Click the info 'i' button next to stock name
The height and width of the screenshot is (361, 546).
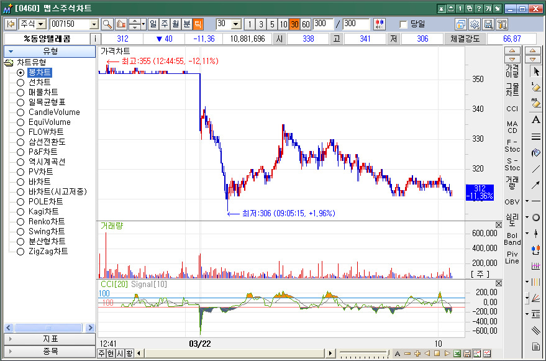(x=96, y=39)
